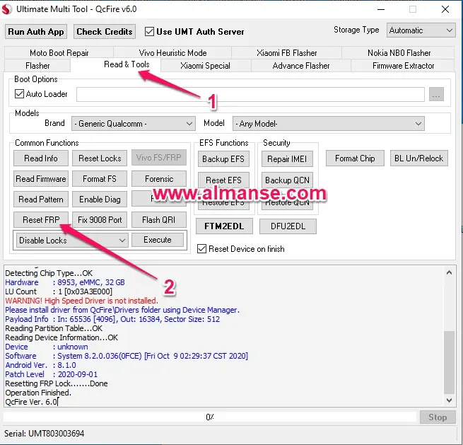Open the Storage Type dropdown

coord(421,30)
